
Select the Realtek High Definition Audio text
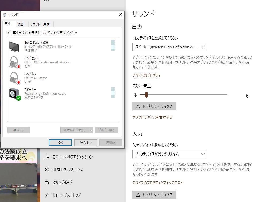tap(45, 94)
